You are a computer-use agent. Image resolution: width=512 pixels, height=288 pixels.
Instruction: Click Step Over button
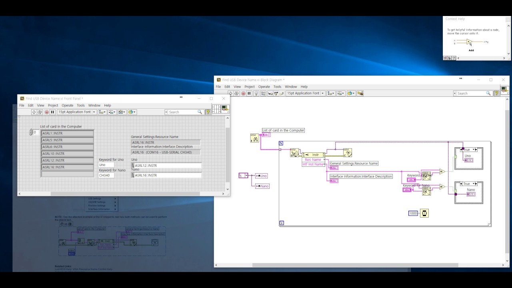276,93
